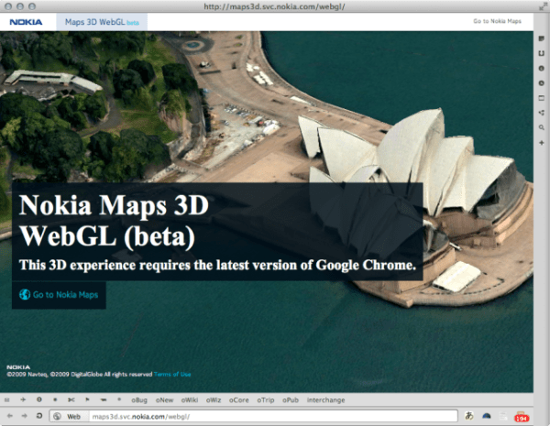This screenshot has width=550, height=426.
Task: Click the Web search engine selector
Action: (69, 417)
